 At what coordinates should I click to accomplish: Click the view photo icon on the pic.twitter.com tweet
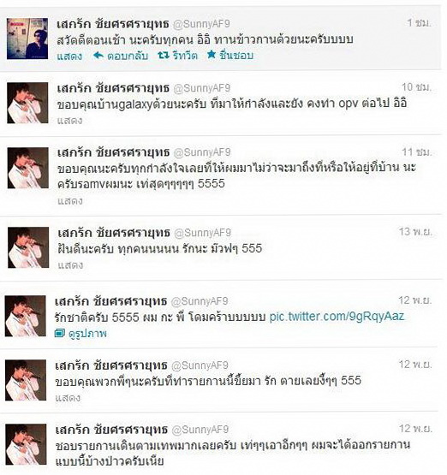(x=60, y=334)
